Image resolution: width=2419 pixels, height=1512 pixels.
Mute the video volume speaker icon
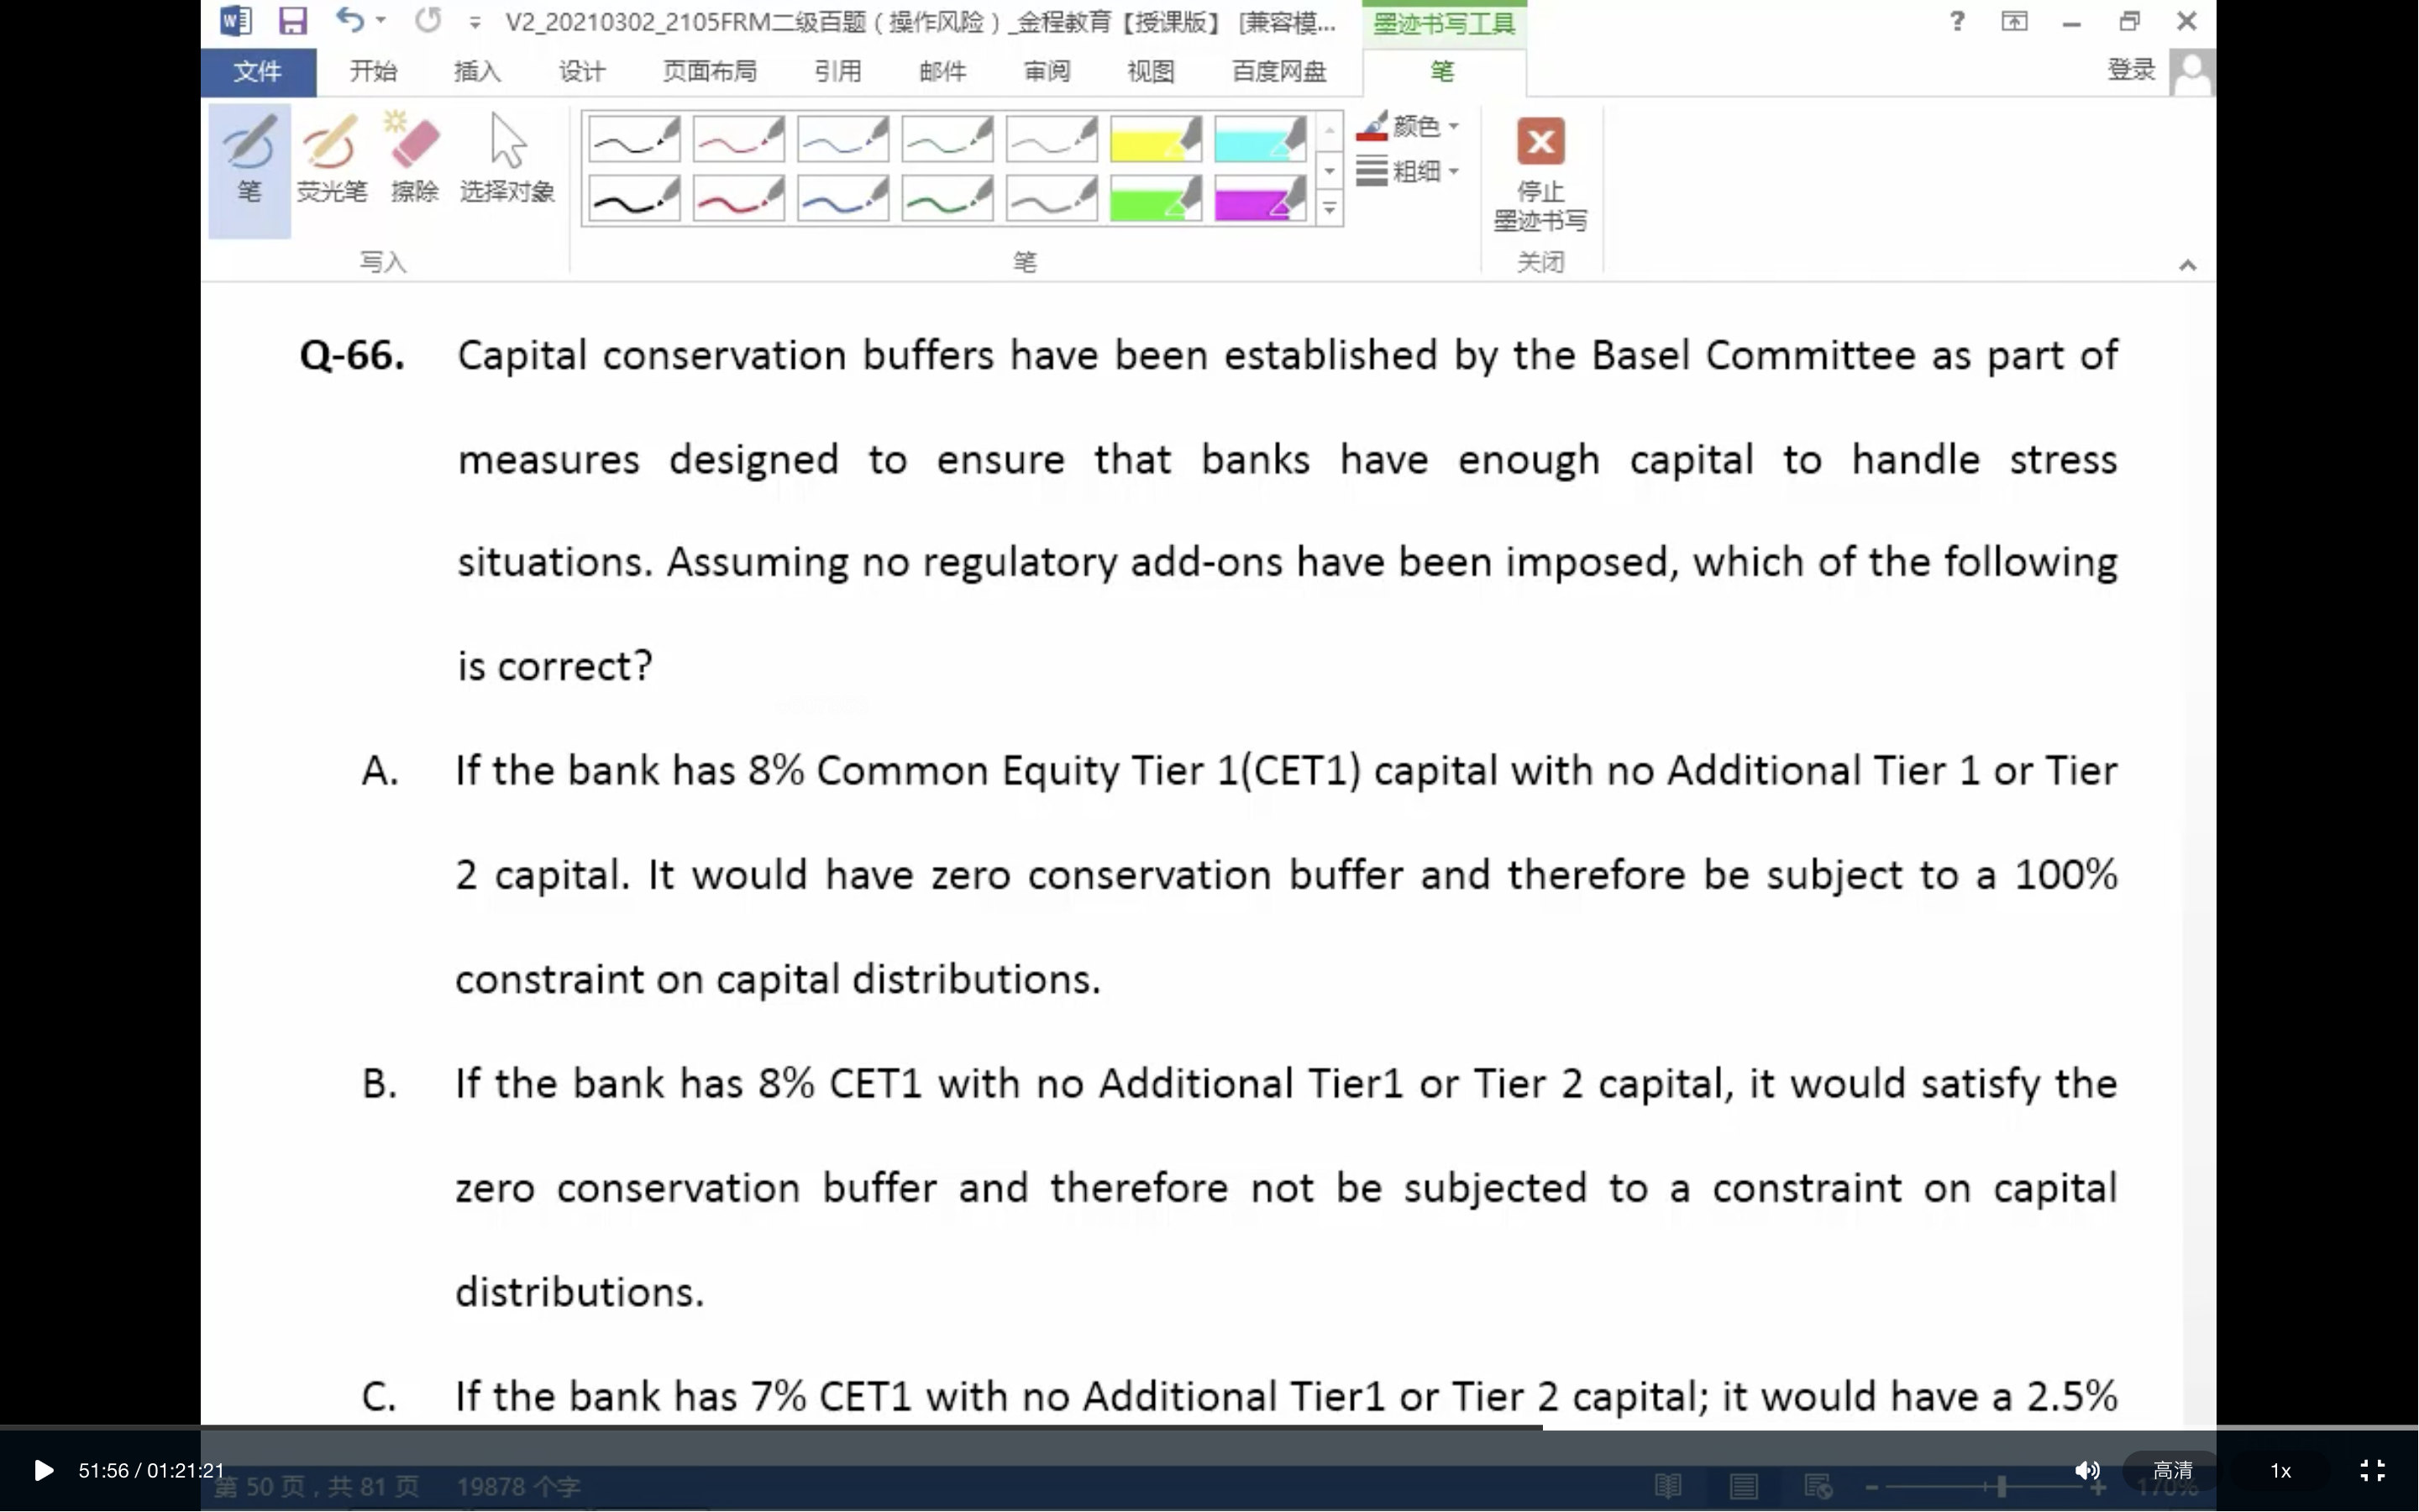click(2087, 1470)
